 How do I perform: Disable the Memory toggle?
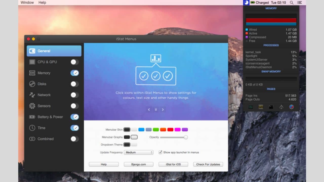coord(75,73)
